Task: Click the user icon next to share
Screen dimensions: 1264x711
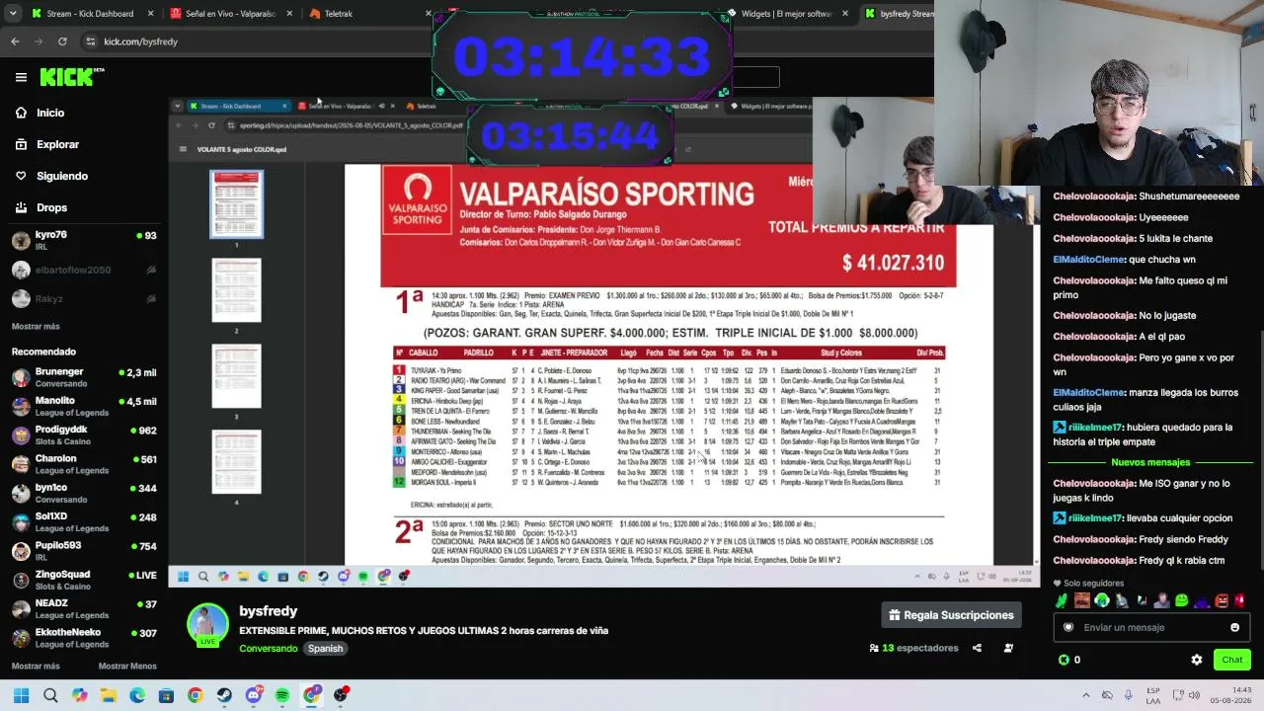Action: click(1008, 648)
